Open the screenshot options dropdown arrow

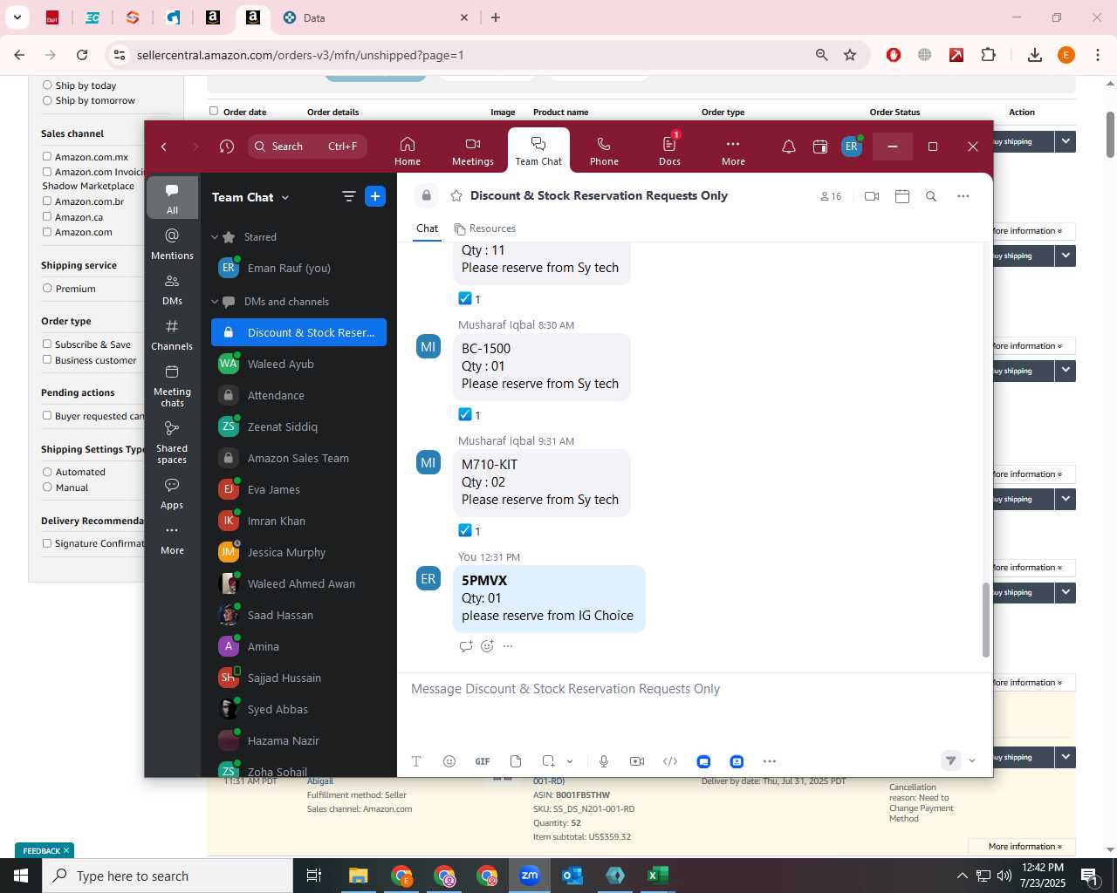pyautogui.click(x=570, y=761)
